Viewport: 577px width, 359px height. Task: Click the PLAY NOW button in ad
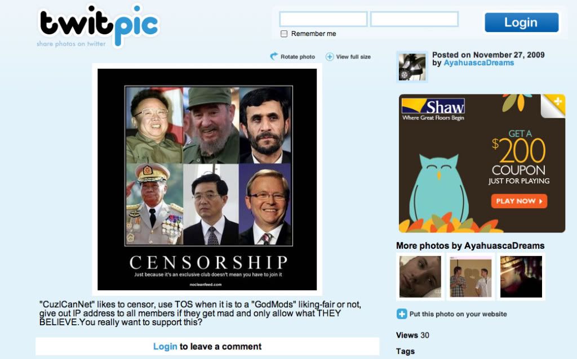coord(519,201)
